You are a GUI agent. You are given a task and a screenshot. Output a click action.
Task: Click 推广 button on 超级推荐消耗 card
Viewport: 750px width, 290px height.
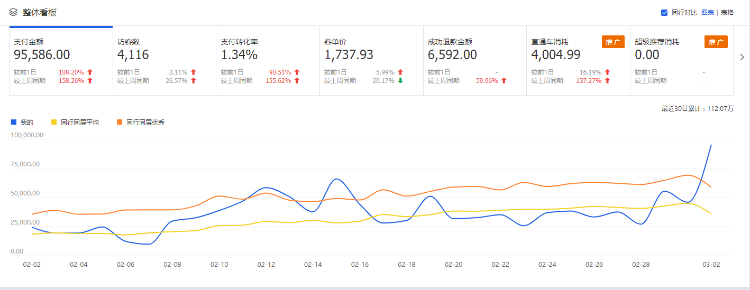tap(716, 42)
